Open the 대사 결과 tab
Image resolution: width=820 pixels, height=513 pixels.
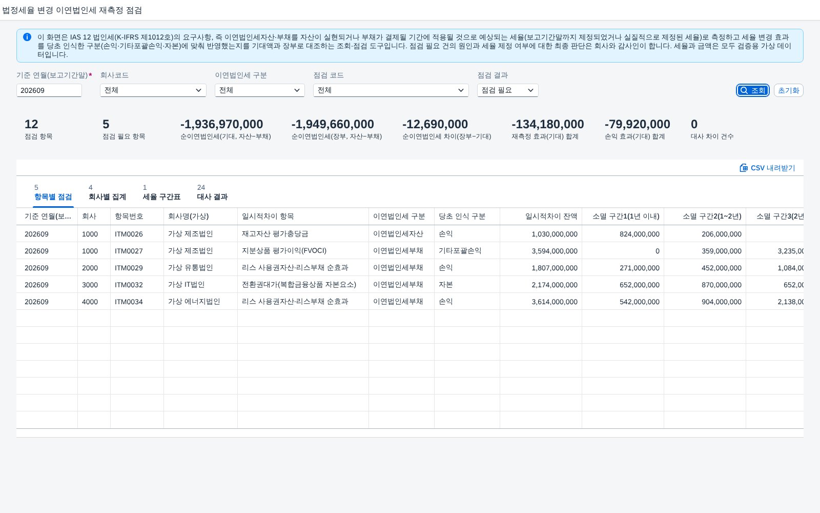coord(212,192)
